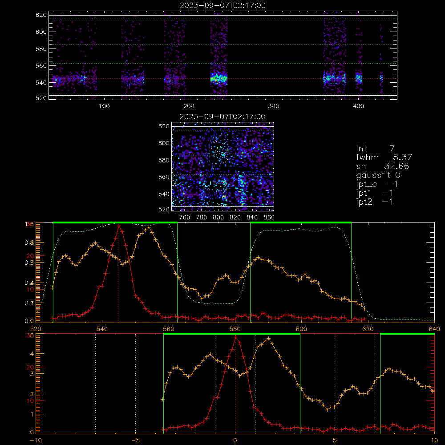Click the '820' x-axis label of the middle image
445x445 pixels.
tap(235, 218)
